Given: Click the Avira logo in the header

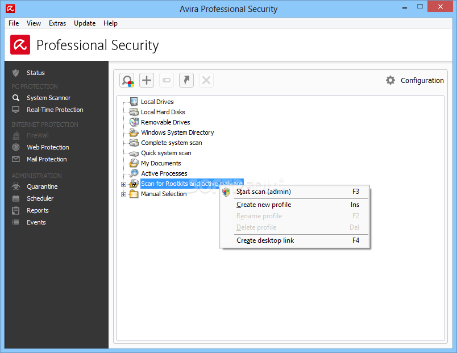Looking at the screenshot, I should point(20,44).
